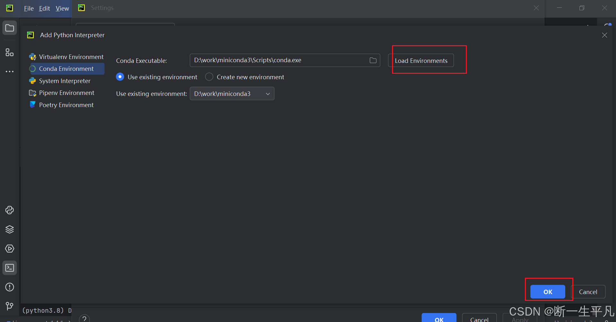Image resolution: width=616 pixels, height=322 pixels.
Task: Minimize the PyCharm main window
Action: 559,8
